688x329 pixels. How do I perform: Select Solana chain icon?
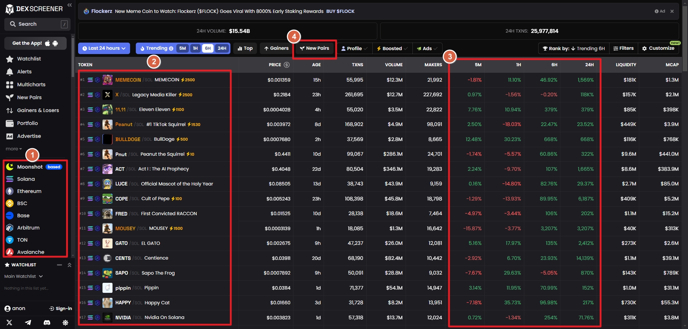pyautogui.click(x=10, y=179)
